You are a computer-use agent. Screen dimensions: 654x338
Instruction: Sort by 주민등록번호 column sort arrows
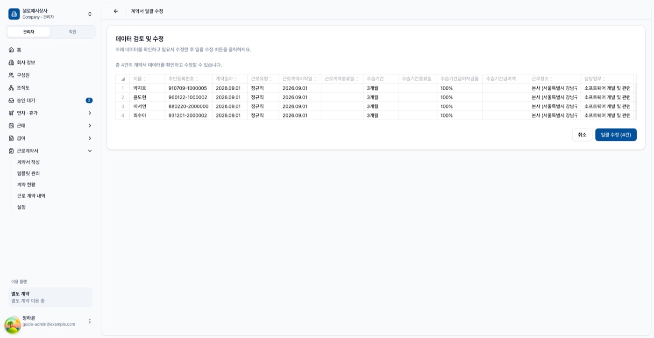(197, 79)
